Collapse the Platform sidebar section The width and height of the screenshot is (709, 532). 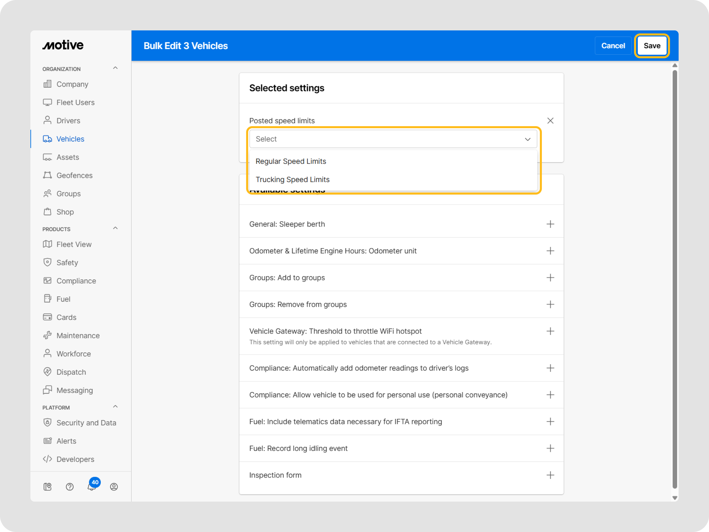115,407
